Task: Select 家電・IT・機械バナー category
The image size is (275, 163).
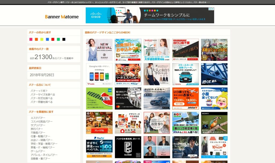Action: coord(43,147)
